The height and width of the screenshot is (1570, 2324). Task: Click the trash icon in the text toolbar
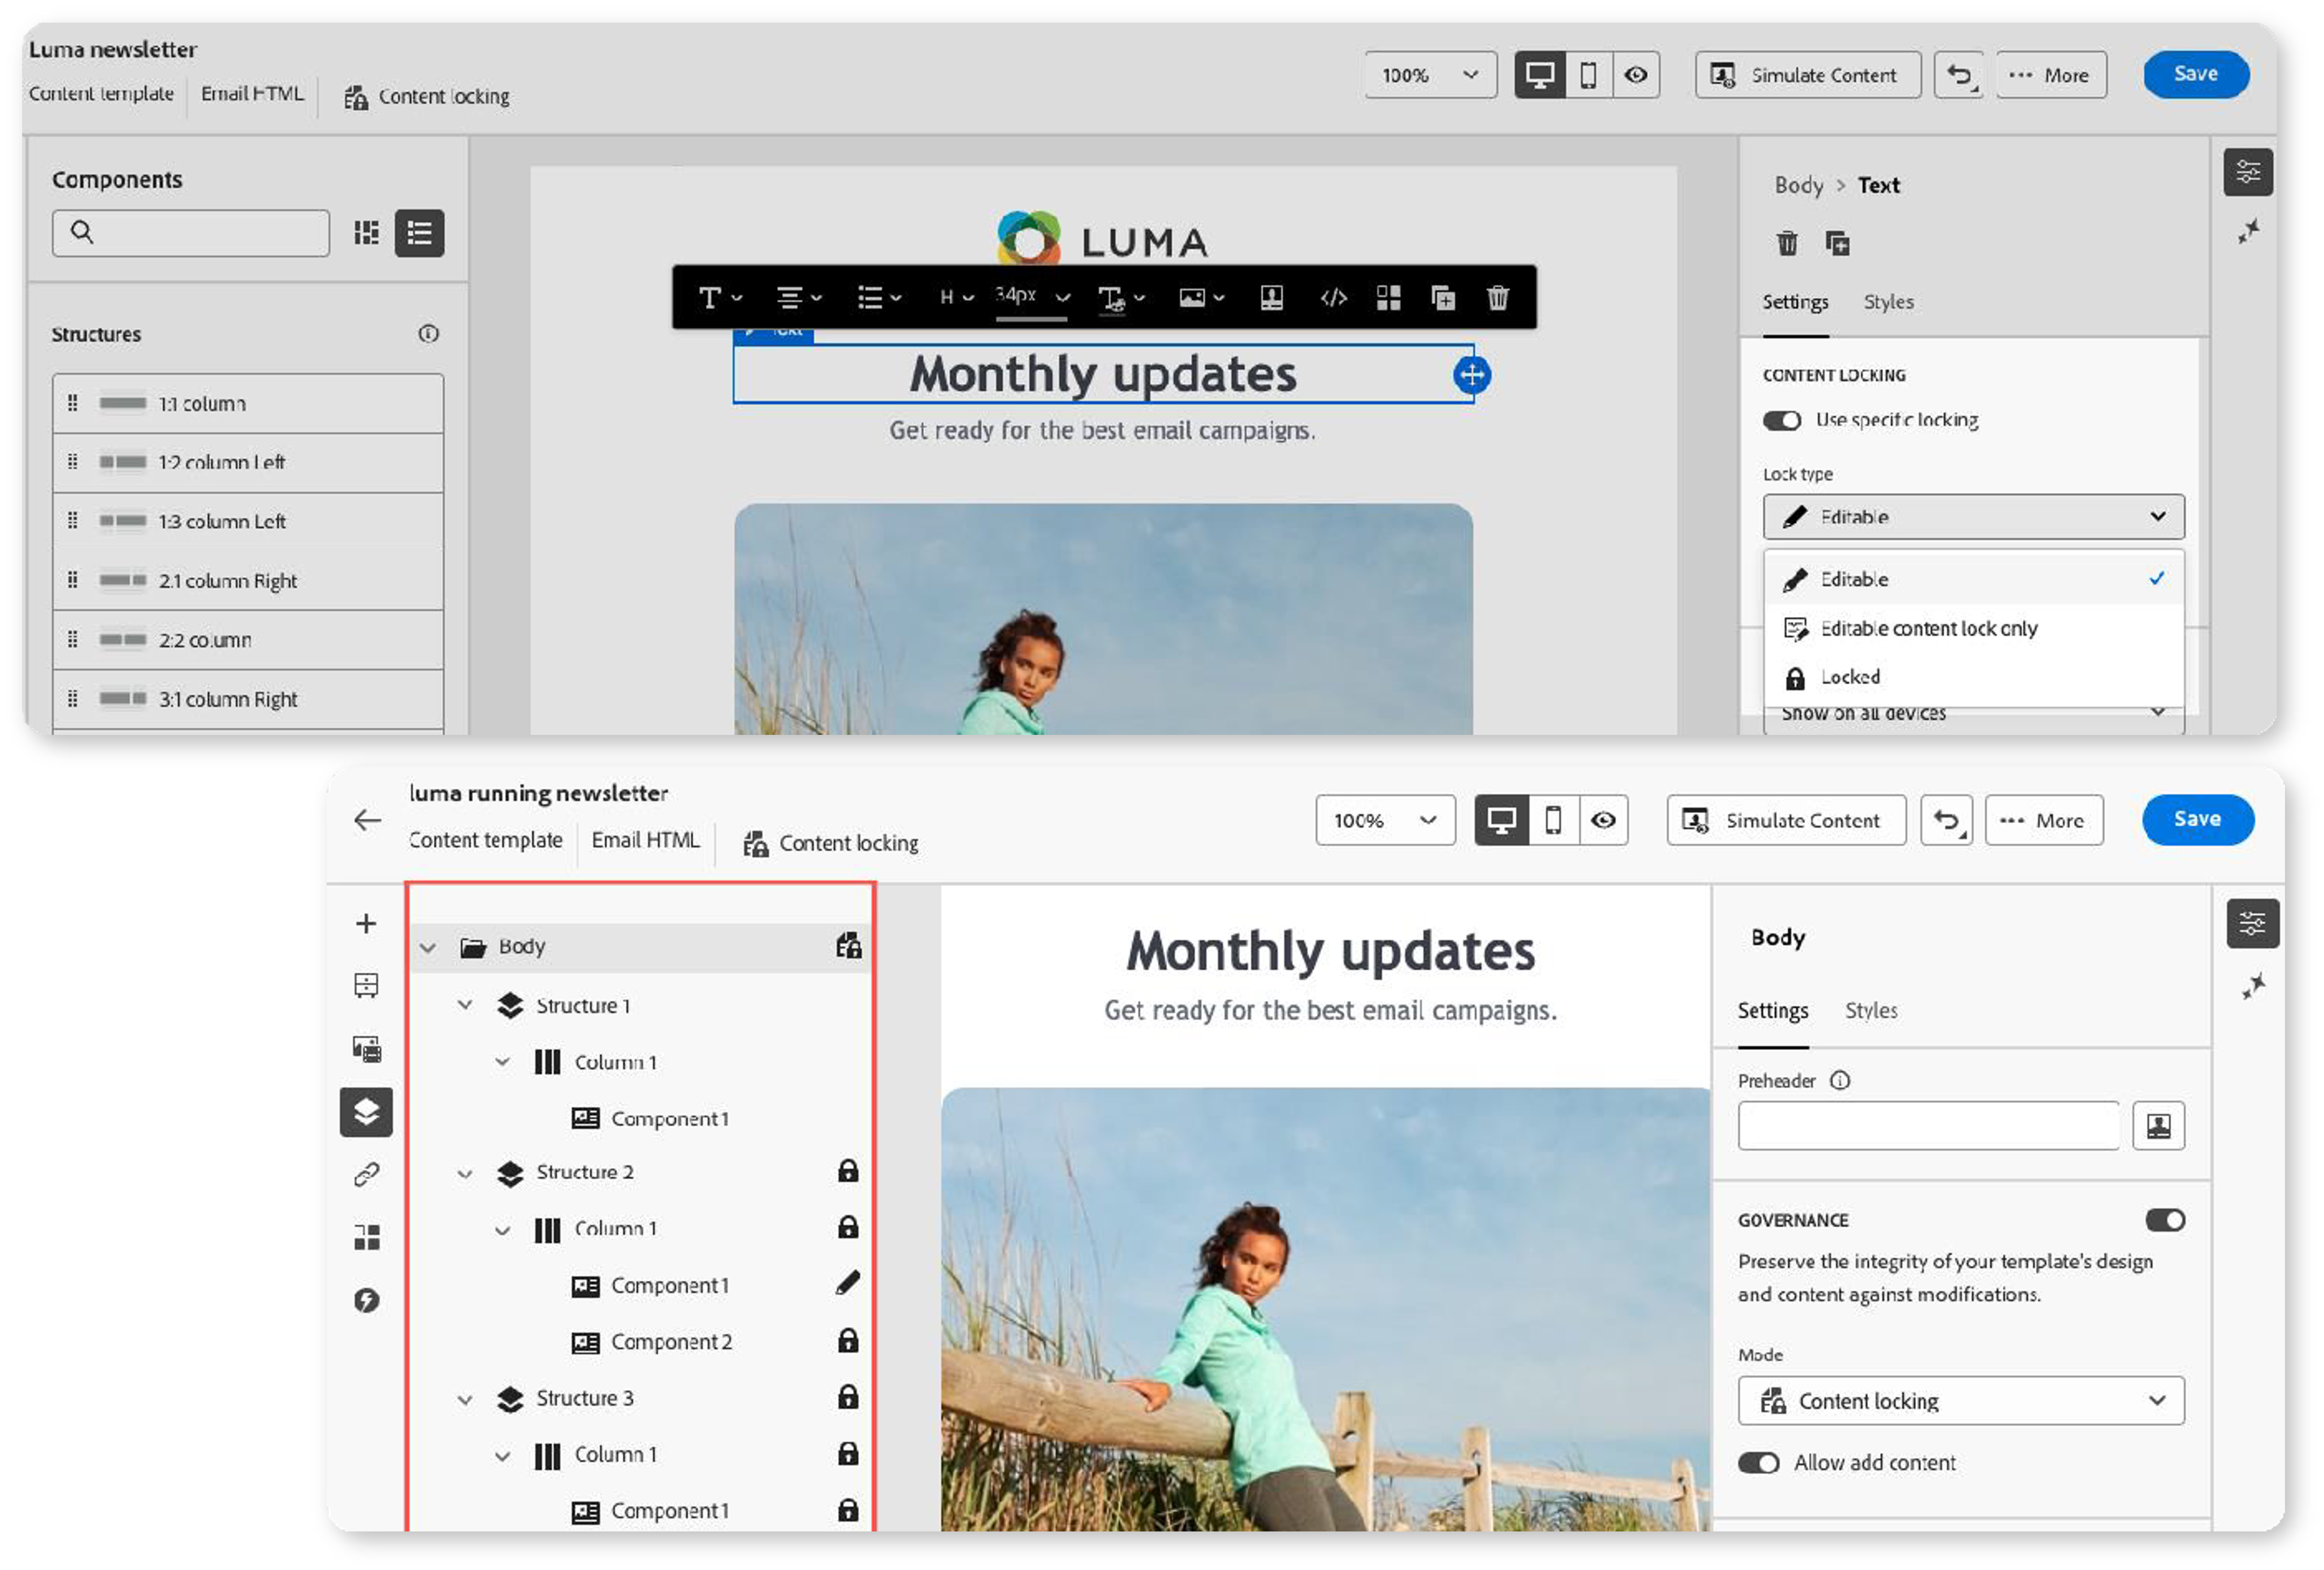1497,297
